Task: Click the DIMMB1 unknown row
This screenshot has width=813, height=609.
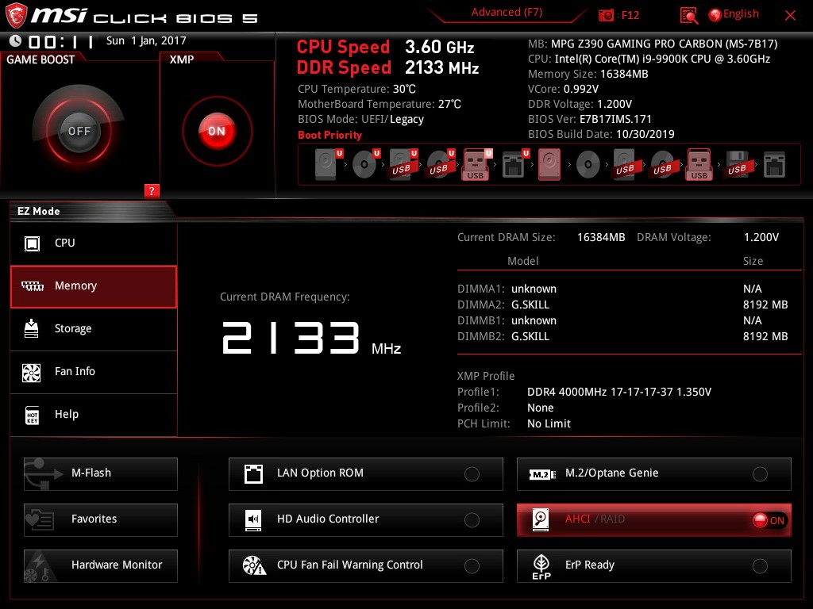Action: tap(622, 320)
